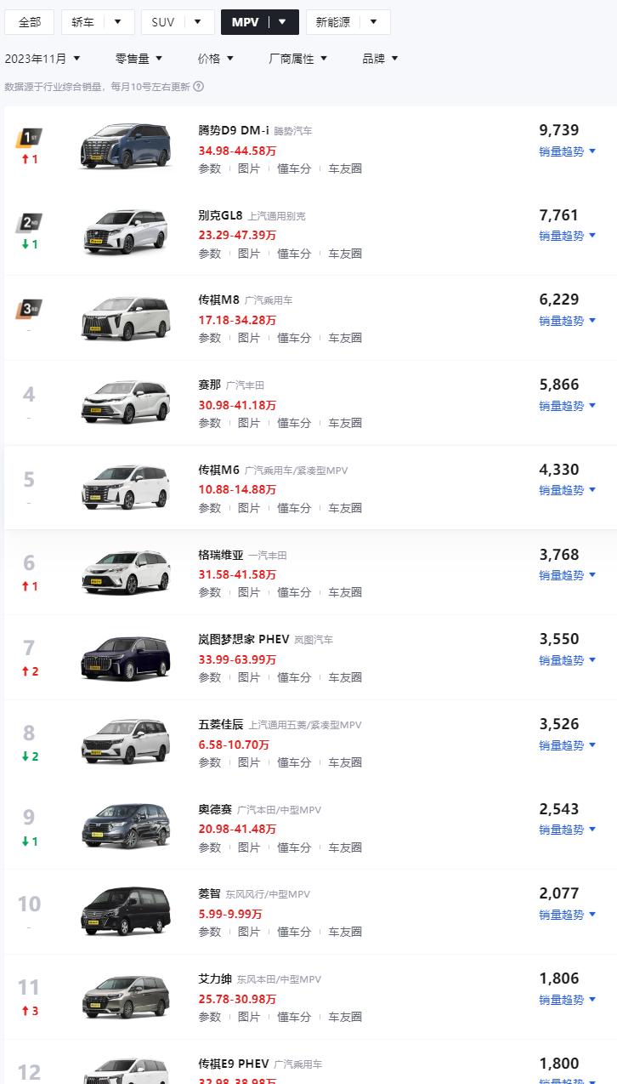Click the rank 1 gold badge icon
617x1084 pixels.
29,139
